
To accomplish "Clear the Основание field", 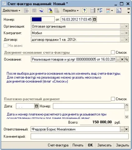I will (122, 59).
